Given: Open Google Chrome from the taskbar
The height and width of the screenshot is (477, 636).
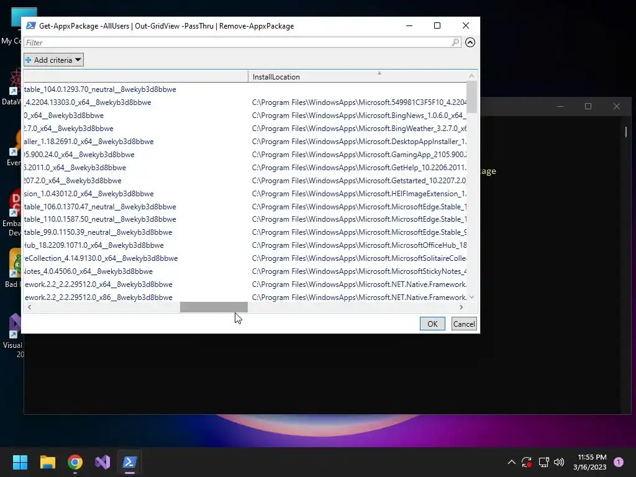Looking at the screenshot, I should [75, 462].
